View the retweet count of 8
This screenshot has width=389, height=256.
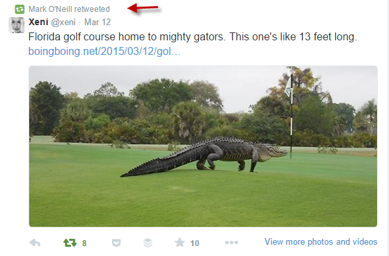tap(84, 243)
